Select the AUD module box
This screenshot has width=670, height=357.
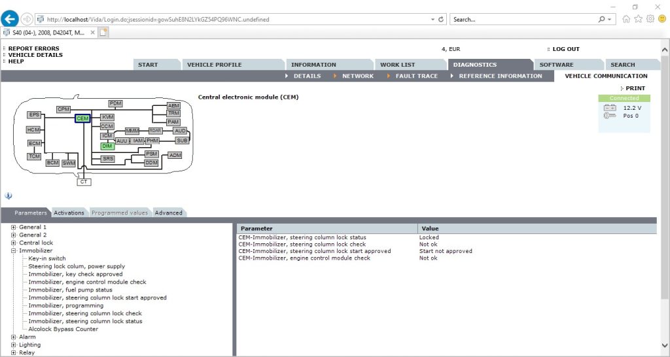180,131
